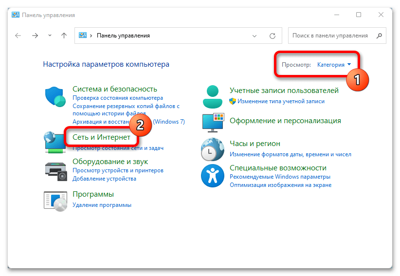The width and height of the screenshot is (400, 276).
Task: Open the Clock and Region globe icon
Action: (212, 149)
